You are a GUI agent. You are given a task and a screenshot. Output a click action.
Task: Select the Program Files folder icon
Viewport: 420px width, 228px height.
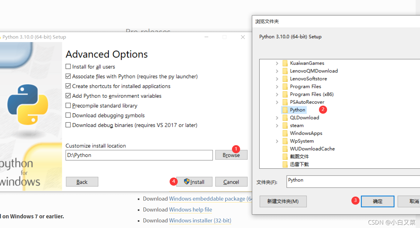(x=285, y=87)
